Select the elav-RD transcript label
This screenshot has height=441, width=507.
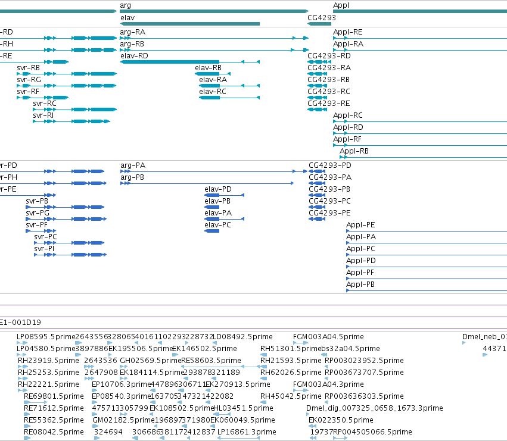[x=134, y=56]
